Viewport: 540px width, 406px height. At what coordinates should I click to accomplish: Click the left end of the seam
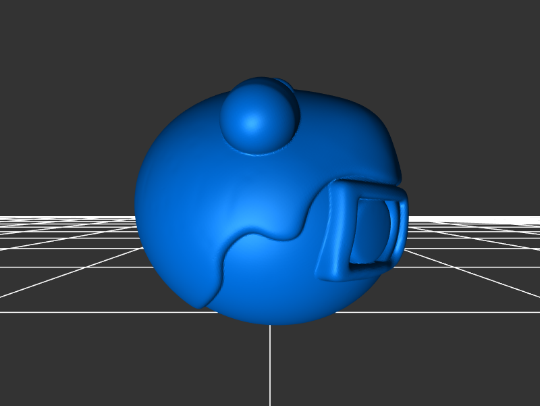[202, 305]
